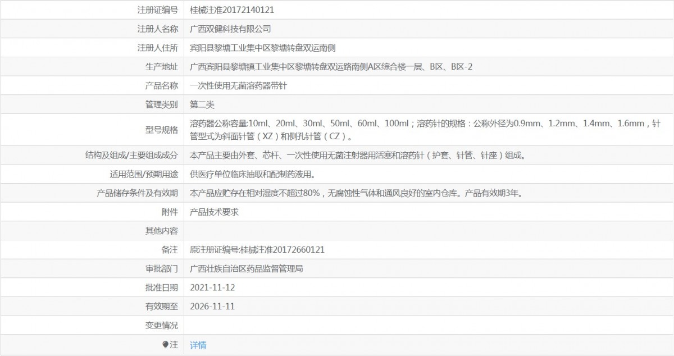
Task: Select attachment value 产品技术要求
Action: point(215,212)
